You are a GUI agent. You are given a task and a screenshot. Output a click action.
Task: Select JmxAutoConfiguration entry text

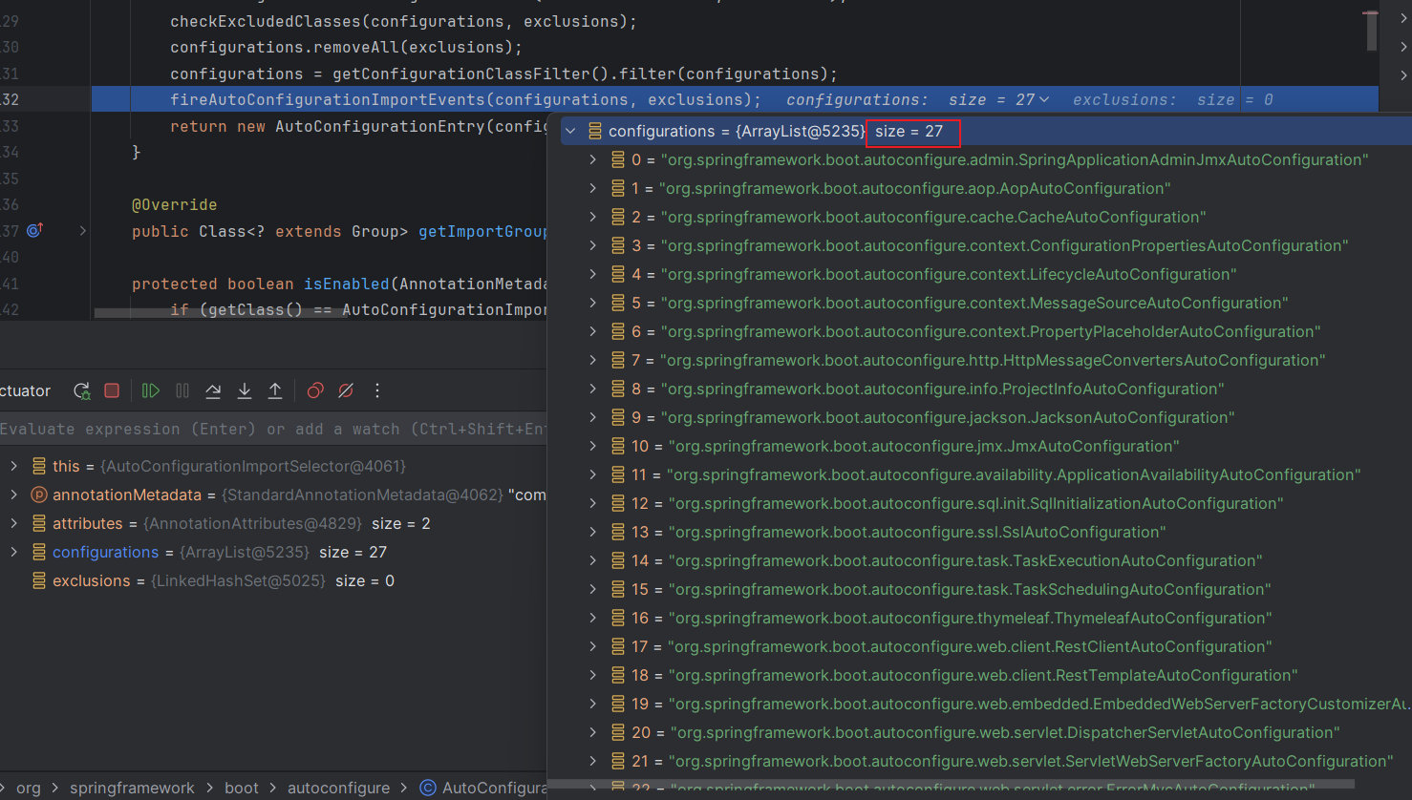coord(924,446)
